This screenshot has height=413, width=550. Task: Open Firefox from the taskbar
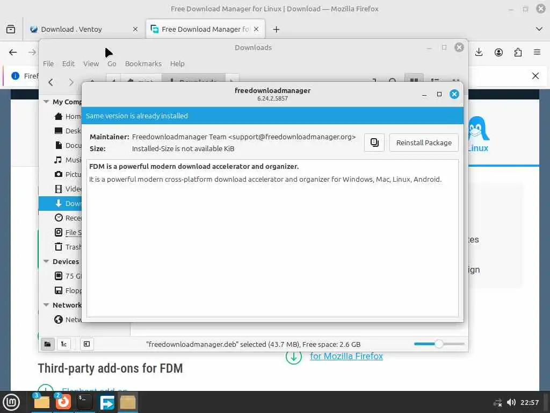63,402
